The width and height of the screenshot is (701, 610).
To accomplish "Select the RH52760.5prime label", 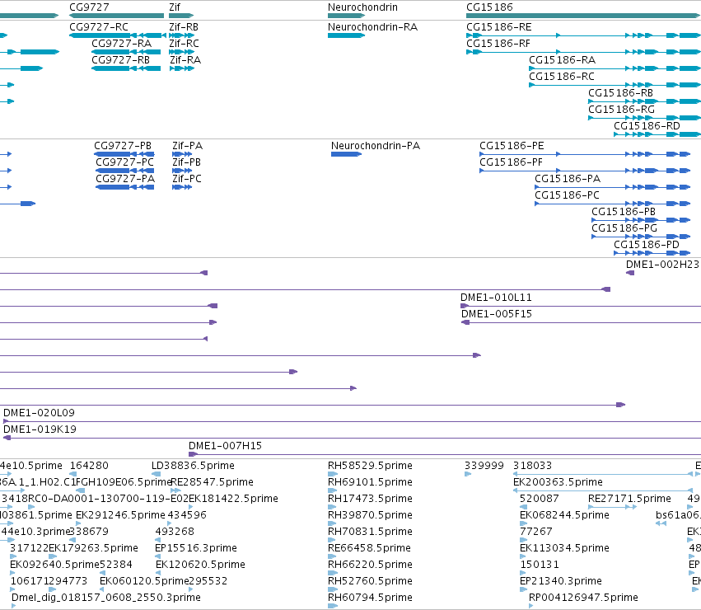I will (370, 582).
